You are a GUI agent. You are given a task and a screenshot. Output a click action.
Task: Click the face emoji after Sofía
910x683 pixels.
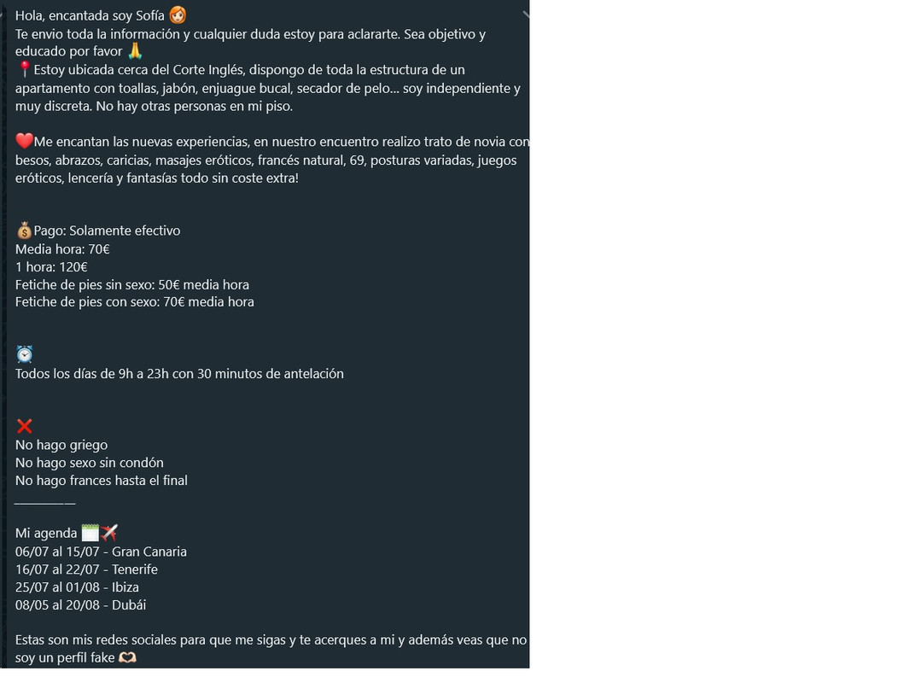click(x=178, y=15)
